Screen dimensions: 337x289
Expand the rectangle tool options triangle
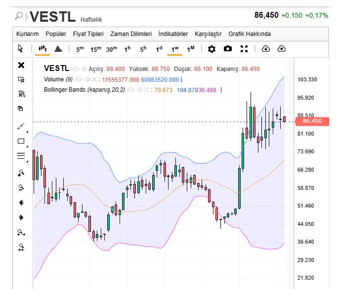point(27,146)
